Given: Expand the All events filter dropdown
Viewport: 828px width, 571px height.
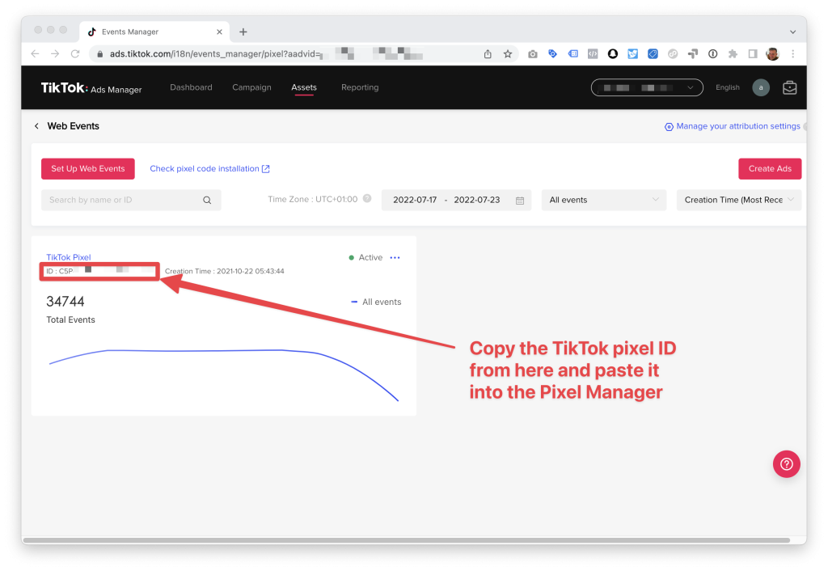Looking at the screenshot, I should (x=603, y=200).
